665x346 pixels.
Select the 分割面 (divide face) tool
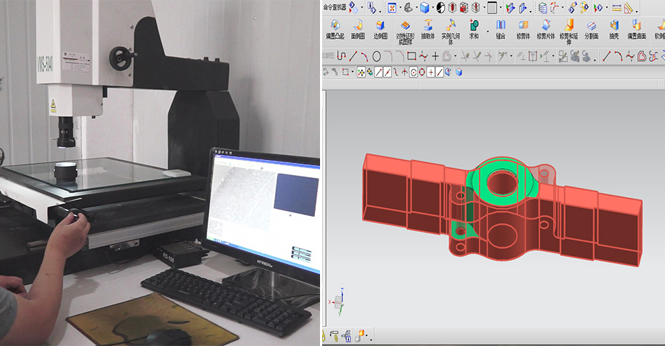591,29
